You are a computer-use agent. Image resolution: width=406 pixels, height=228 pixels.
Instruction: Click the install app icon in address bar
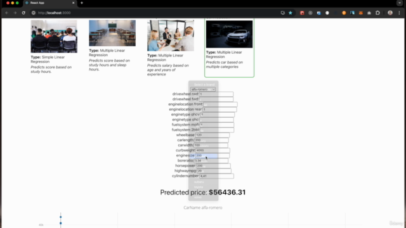pyautogui.click(x=283, y=13)
